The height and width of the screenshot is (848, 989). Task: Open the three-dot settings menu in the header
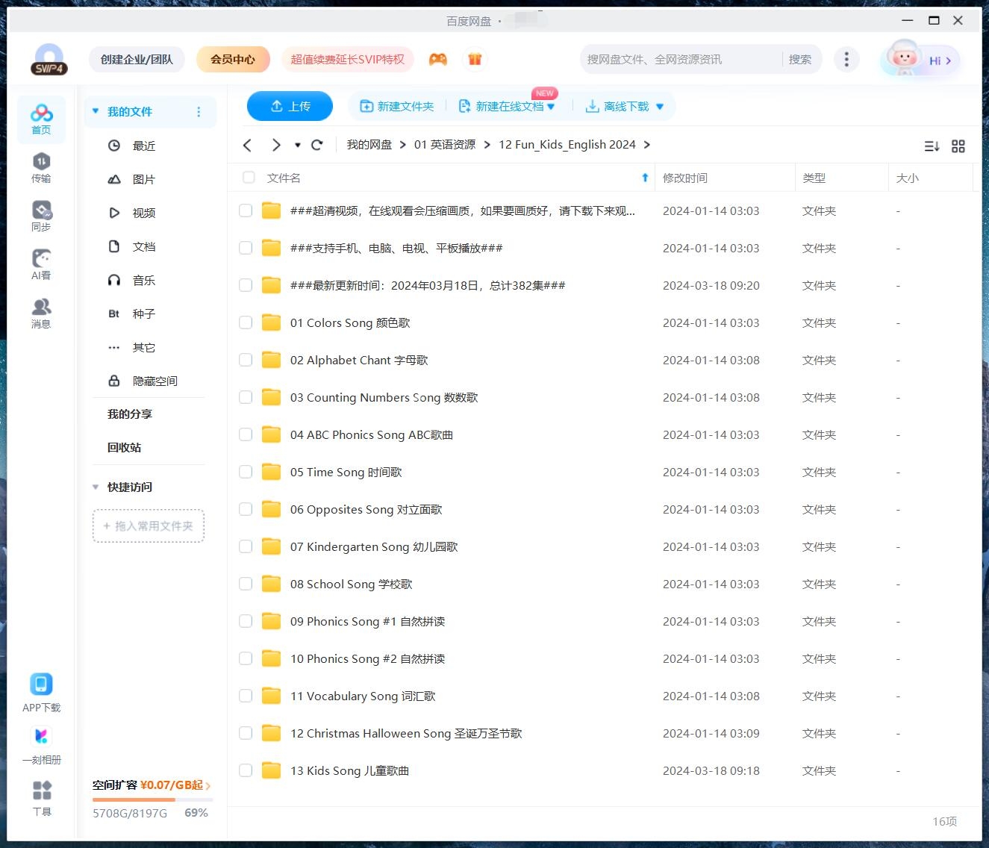click(x=846, y=59)
